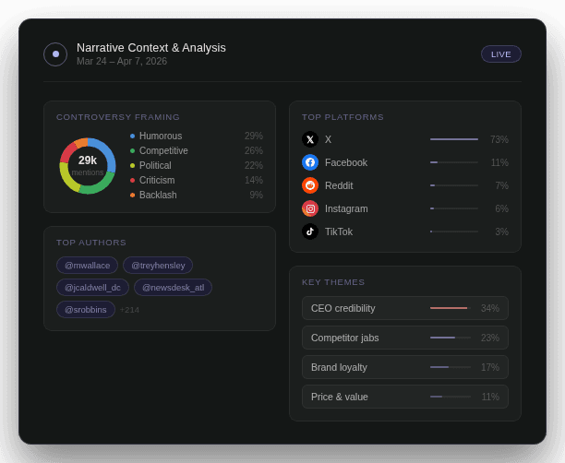Choose the @srobbins author tag
The height and width of the screenshot is (463, 565).
pyautogui.click(x=86, y=309)
